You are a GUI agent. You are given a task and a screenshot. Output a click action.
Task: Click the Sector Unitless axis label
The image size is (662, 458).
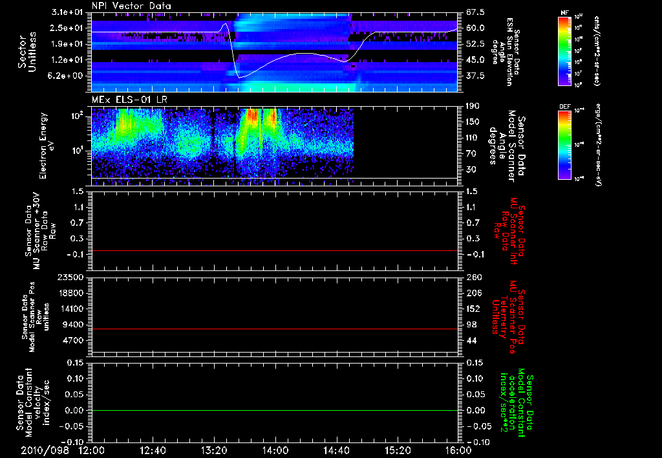(27, 52)
